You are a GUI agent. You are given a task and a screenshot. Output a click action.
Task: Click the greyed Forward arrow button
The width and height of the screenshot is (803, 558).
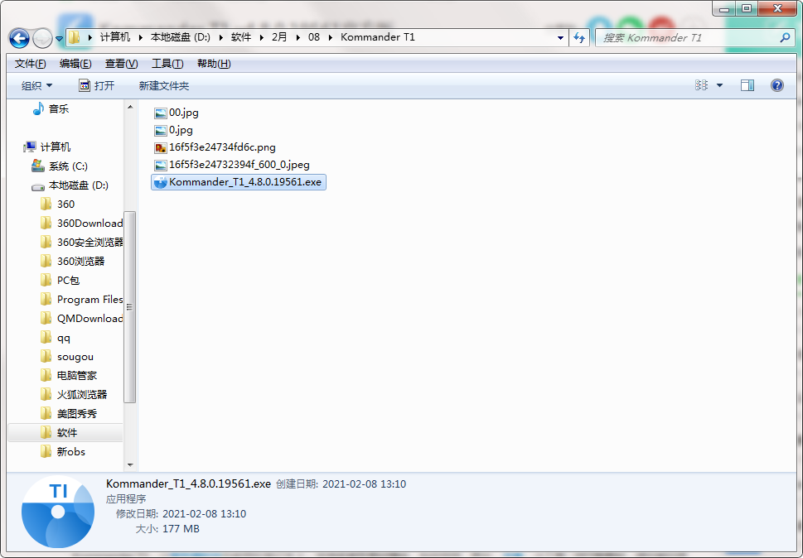(x=42, y=38)
